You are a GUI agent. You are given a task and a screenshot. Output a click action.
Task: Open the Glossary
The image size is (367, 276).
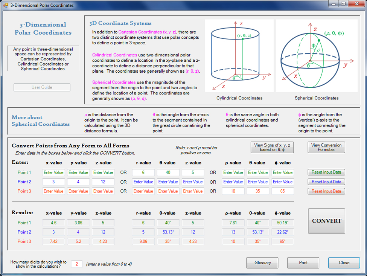click(x=262, y=263)
